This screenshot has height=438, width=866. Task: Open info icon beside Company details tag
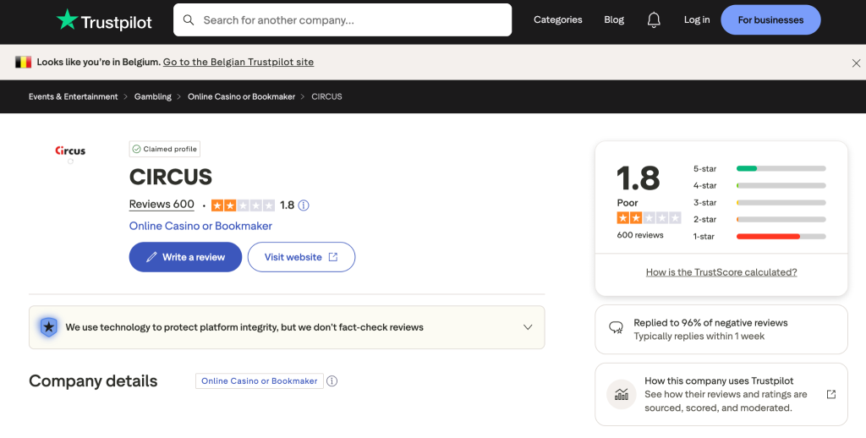[332, 381]
